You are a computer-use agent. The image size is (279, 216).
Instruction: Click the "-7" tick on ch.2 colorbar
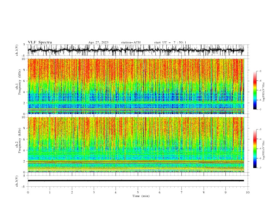[260, 168]
